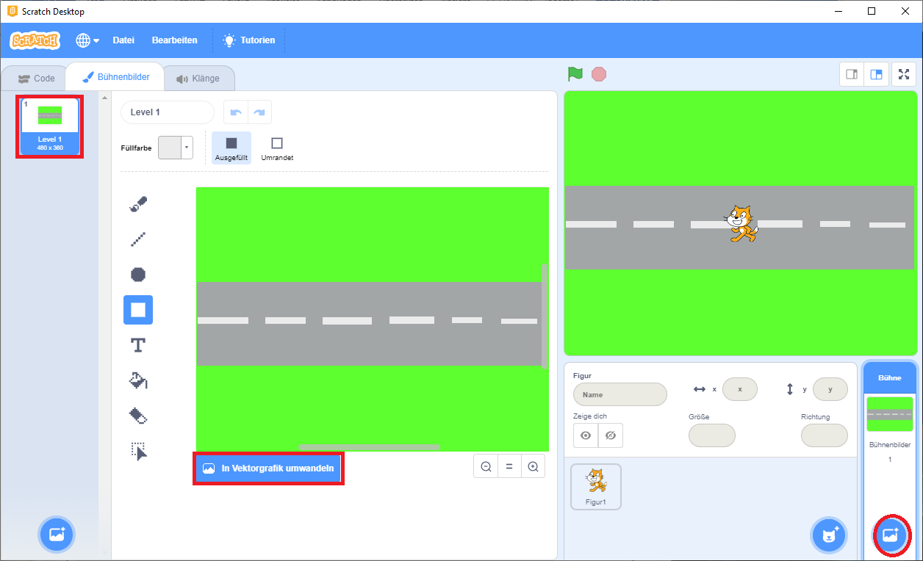Viewport: 923px width, 561px height.
Task: Select the Level 1 backdrop thumbnail
Action: (50, 126)
